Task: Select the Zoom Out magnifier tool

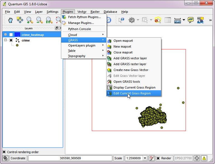Action: [39, 20]
